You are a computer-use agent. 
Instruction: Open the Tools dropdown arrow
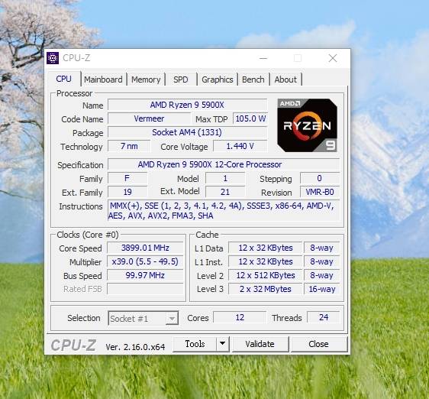(223, 344)
